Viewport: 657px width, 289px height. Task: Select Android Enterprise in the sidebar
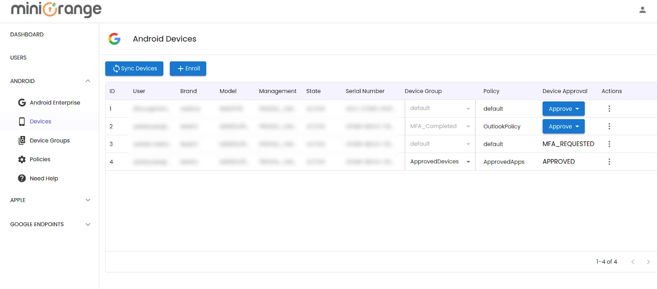55,103
